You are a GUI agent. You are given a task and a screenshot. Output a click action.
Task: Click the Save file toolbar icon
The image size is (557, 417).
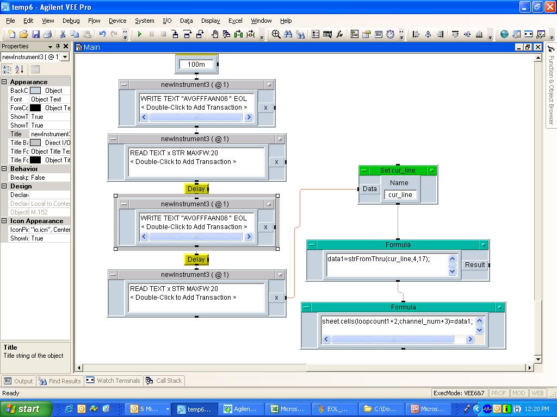[x=36, y=34]
